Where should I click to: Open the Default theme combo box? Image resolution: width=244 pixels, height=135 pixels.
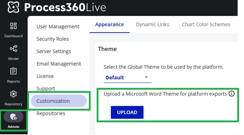point(127,78)
